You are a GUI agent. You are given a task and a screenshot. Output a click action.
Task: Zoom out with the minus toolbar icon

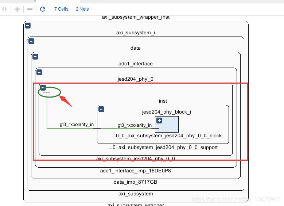(x=30, y=9)
